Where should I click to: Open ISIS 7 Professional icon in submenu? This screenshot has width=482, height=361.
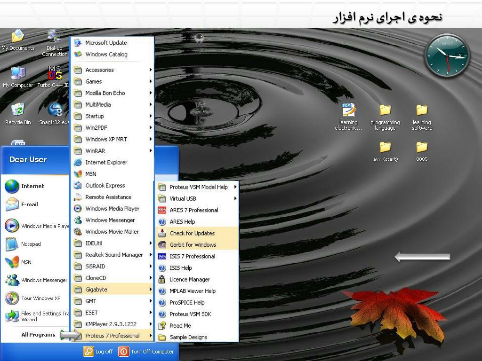162,256
